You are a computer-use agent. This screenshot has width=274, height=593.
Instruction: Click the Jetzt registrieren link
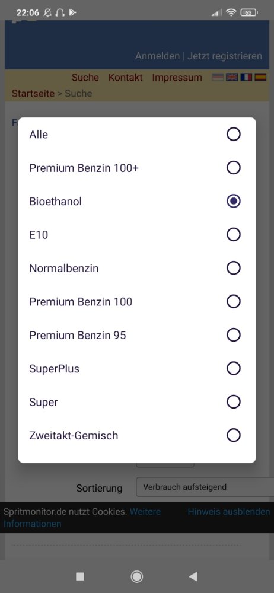coord(225,56)
